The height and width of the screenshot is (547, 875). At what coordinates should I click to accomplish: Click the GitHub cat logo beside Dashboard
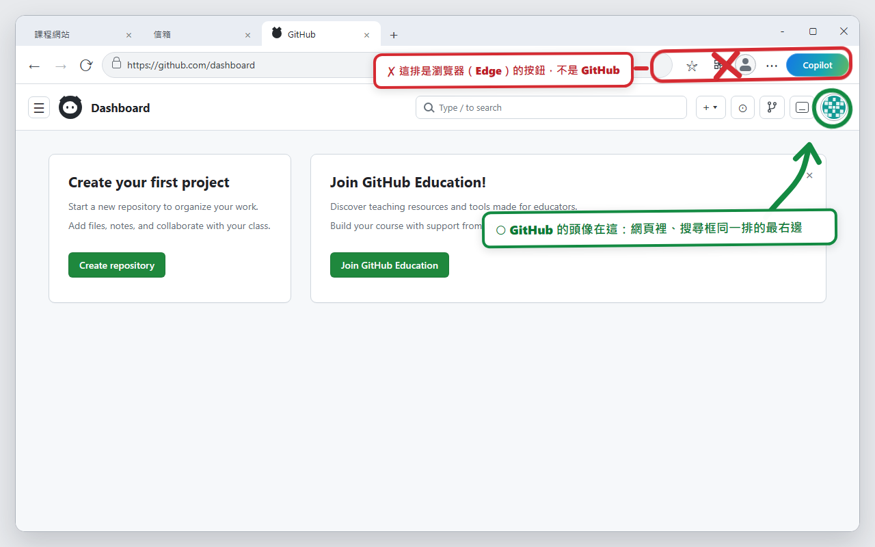(x=70, y=107)
